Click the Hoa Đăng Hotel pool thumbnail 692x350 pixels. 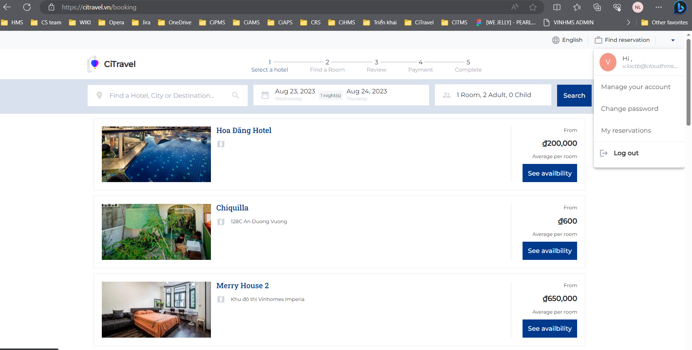pos(156,154)
